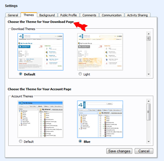The height and width of the screenshot is (161, 164).
Task: Click the 'Default' label under Account Themes
Action: point(29,142)
